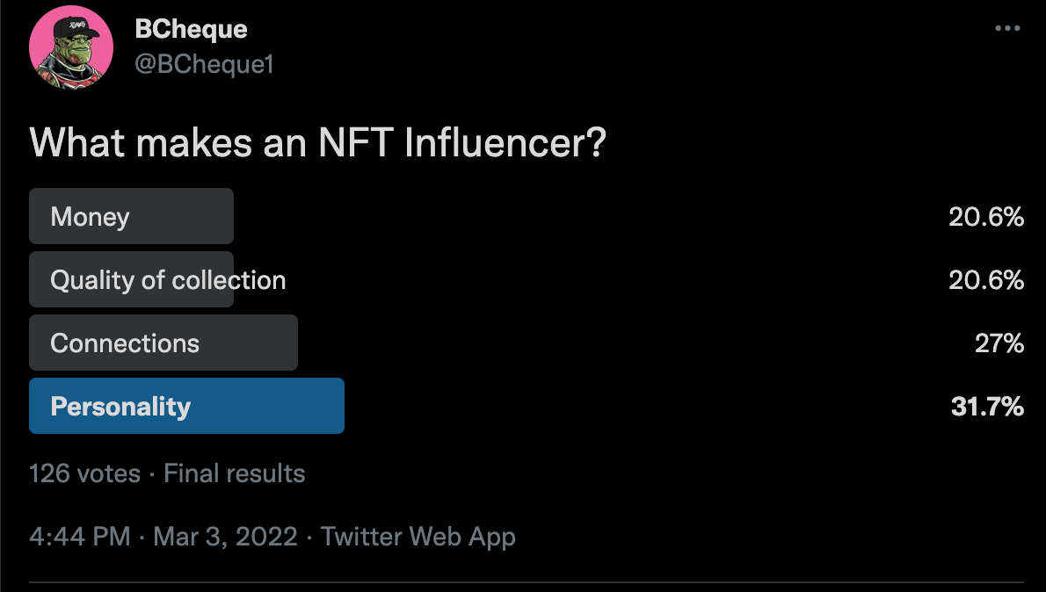Screen dimensions: 1046x592
Task: Click the highlighted Personality poll bar
Action: [186, 406]
